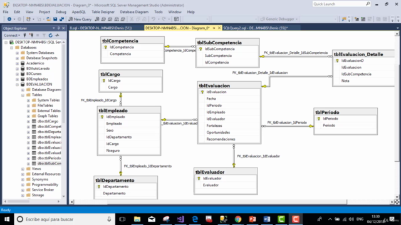Open the document tabs overflow dropdown arrow

click(x=397, y=28)
